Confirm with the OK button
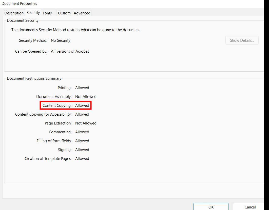The width and height of the screenshot is (269, 210). pyautogui.click(x=211, y=207)
